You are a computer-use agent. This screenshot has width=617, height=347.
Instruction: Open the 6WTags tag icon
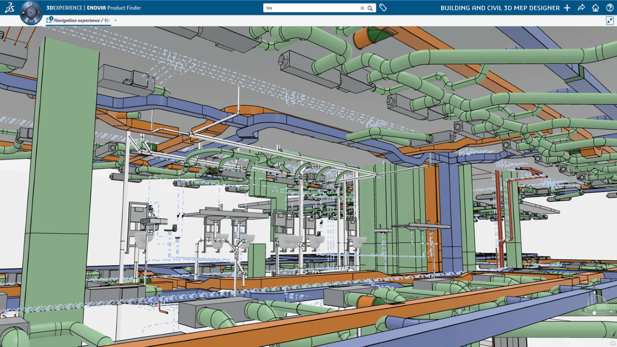tap(383, 8)
